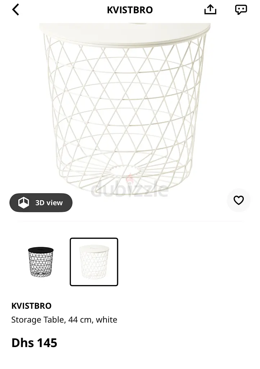This screenshot has height=369, width=260.
Task: Select the black KVISTBRO variant thumbnail
Action: (x=41, y=262)
